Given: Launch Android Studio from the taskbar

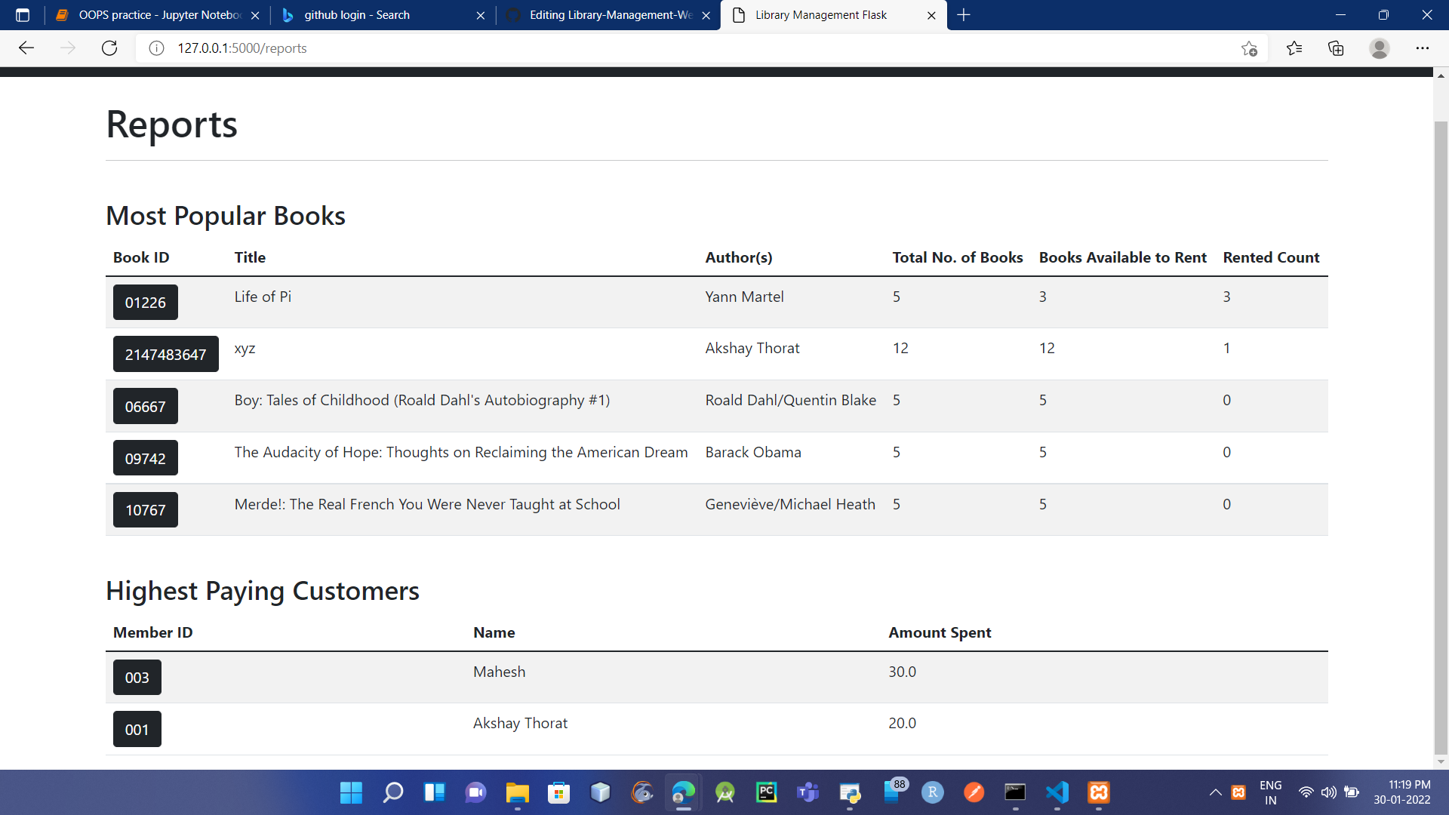Looking at the screenshot, I should 725,792.
